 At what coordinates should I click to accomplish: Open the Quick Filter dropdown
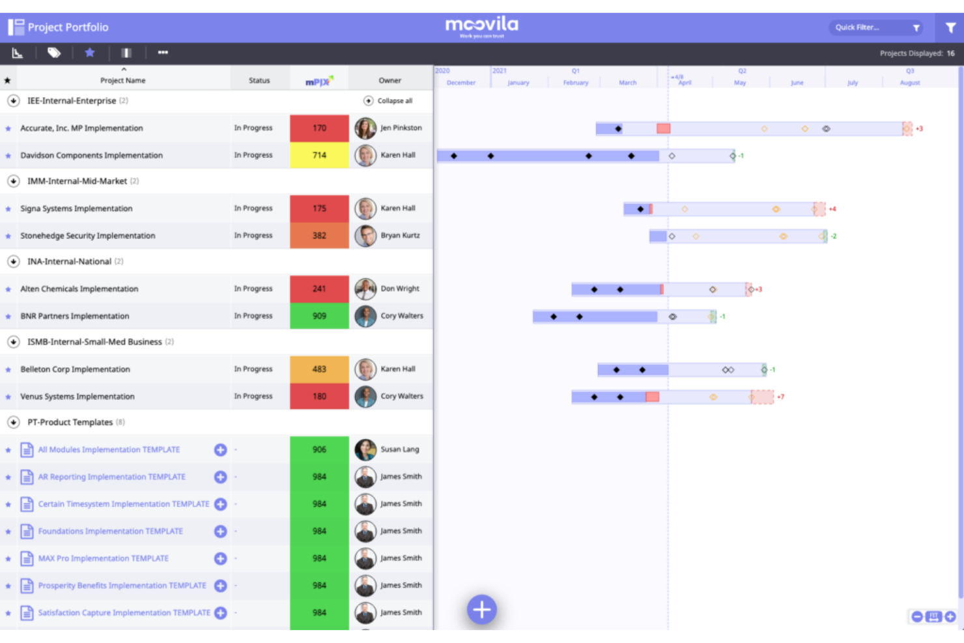click(877, 27)
